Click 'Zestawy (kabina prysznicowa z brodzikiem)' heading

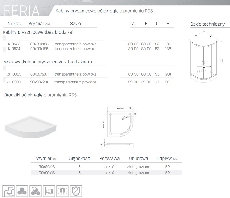(48, 62)
